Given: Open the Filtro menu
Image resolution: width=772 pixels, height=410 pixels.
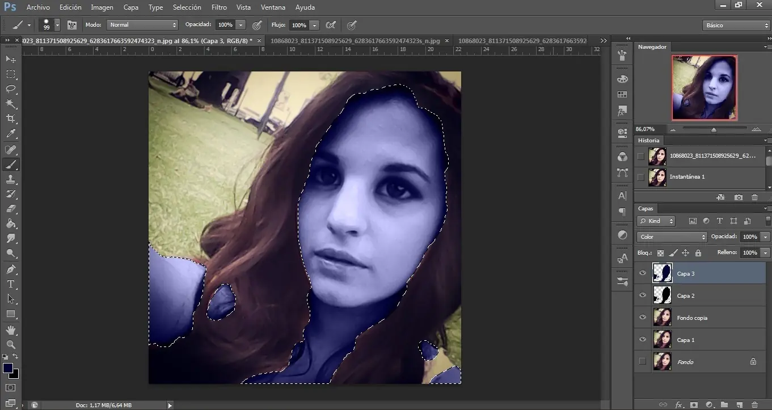Looking at the screenshot, I should click(x=219, y=7).
